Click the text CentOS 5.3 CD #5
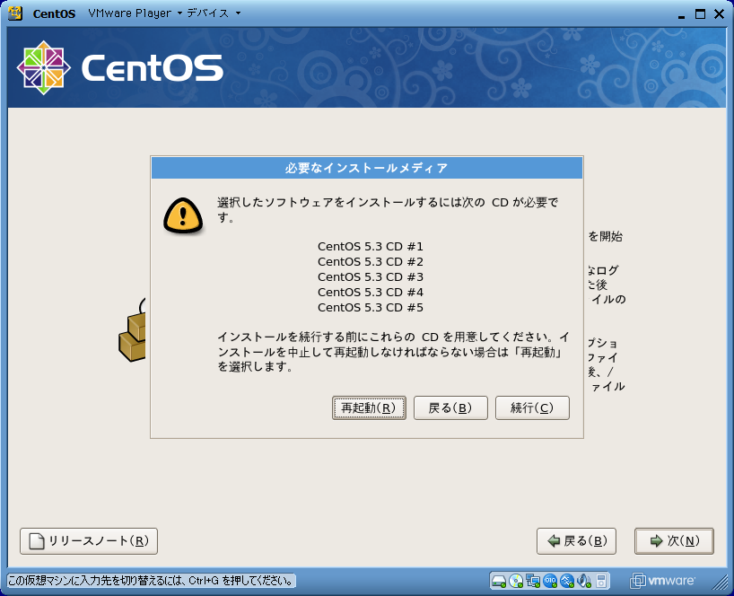 tap(371, 308)
